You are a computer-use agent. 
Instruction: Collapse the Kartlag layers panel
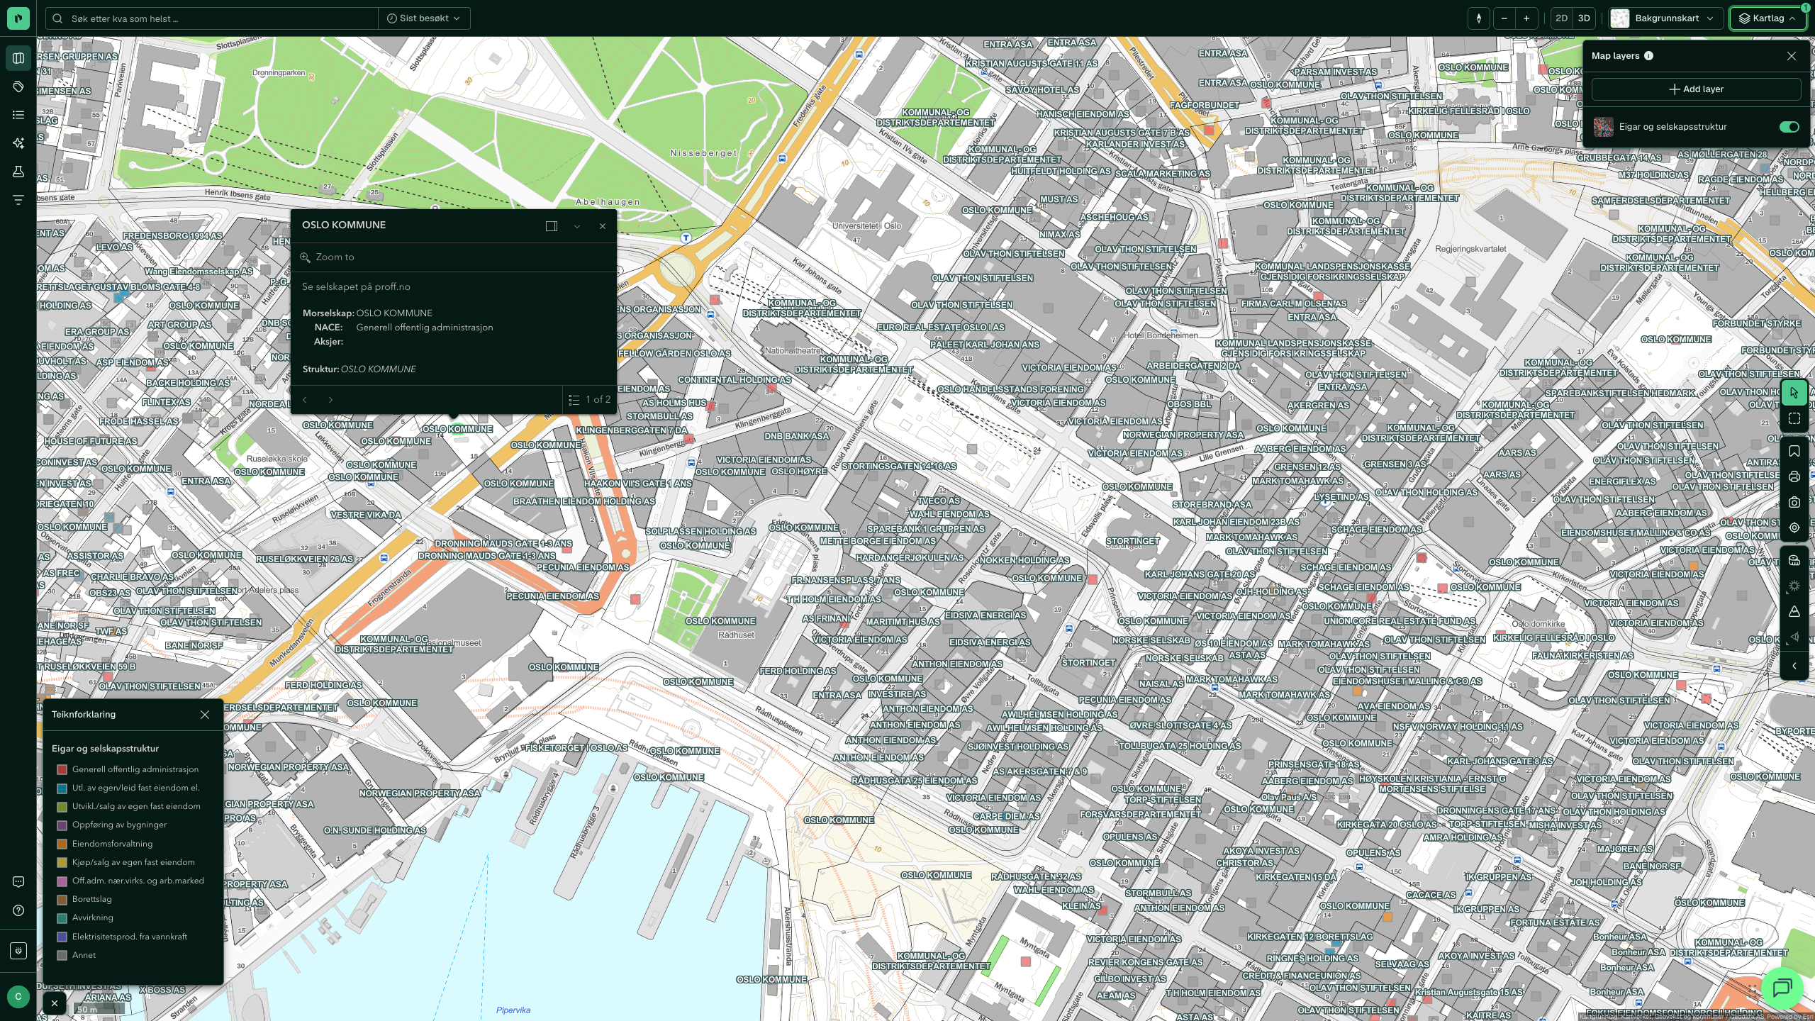click(x=1768, y=18)
